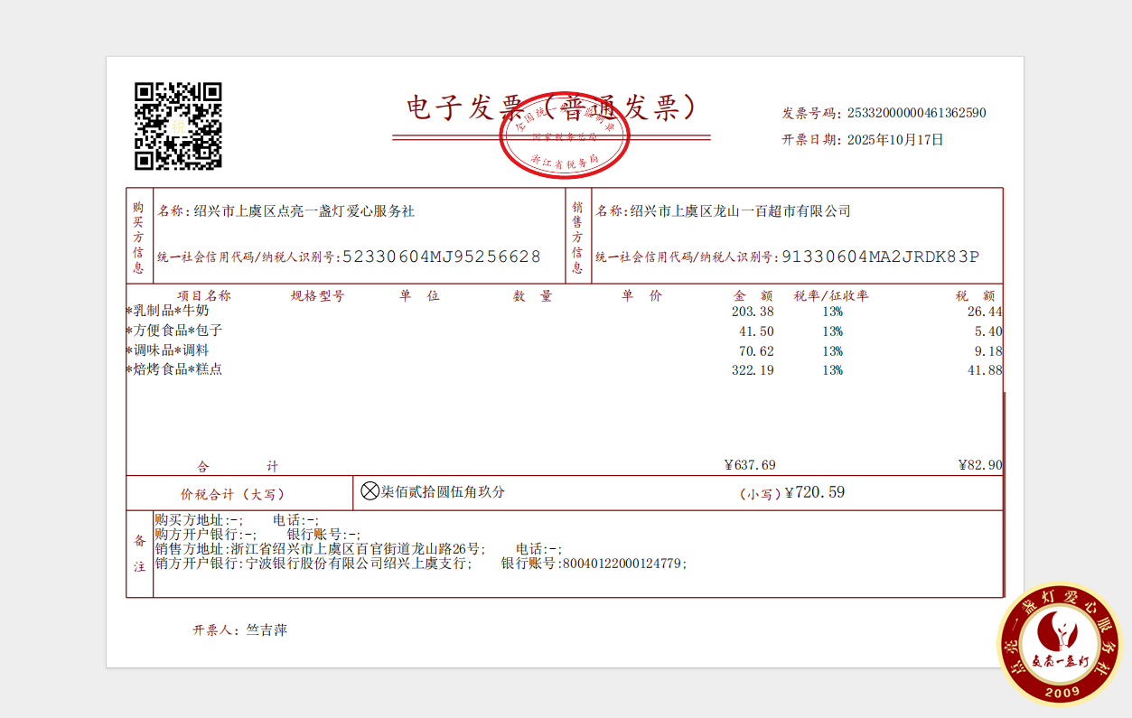Image resolution: width=1132 pixels, height=718 pixels.
Task: Select the bank account number 80040122000124779
Action: click(x=623, y=564)
